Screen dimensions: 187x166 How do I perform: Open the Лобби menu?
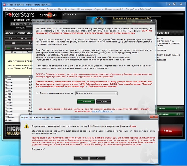pos(7,9)
